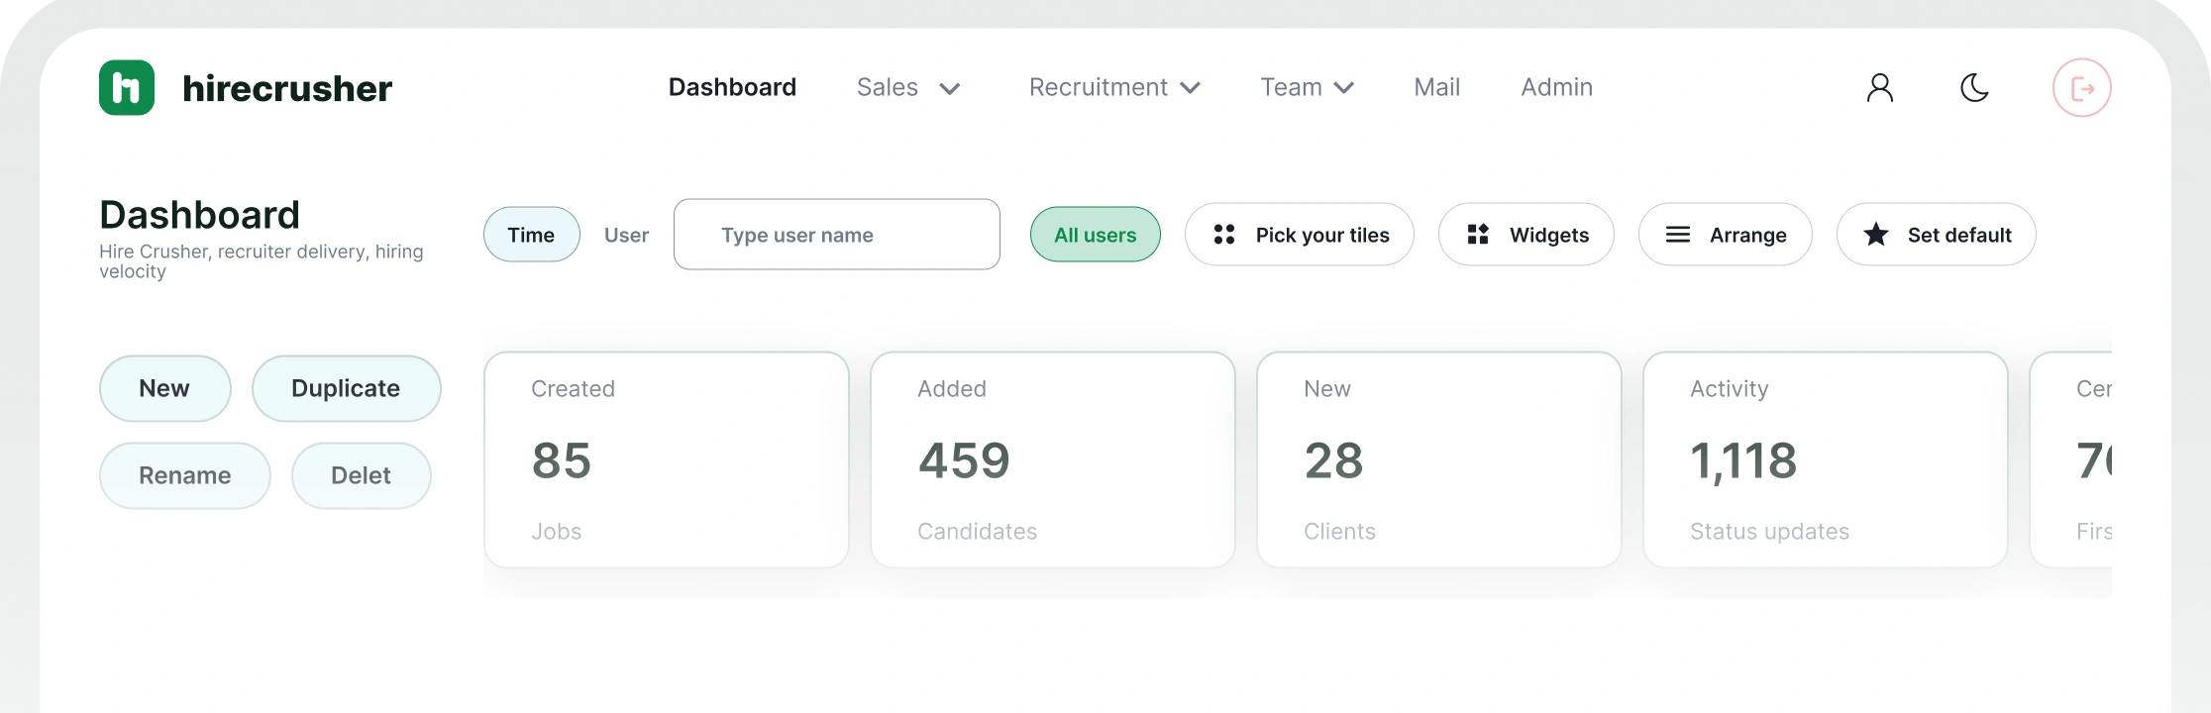Click the green hirecrusher logo icon

(127, 88)
